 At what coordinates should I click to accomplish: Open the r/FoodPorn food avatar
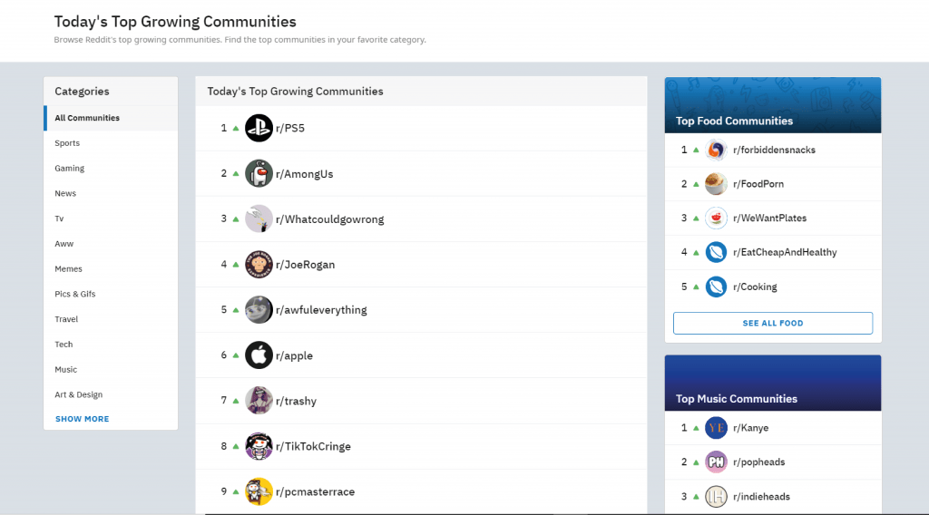716,184
